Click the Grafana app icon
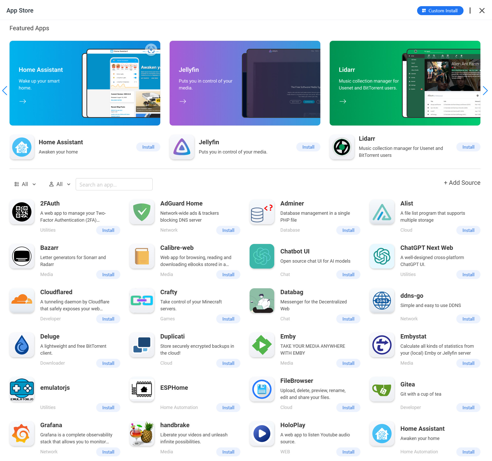Image resolution: width=492 pixels, height=461 pixels. (22, 434)
